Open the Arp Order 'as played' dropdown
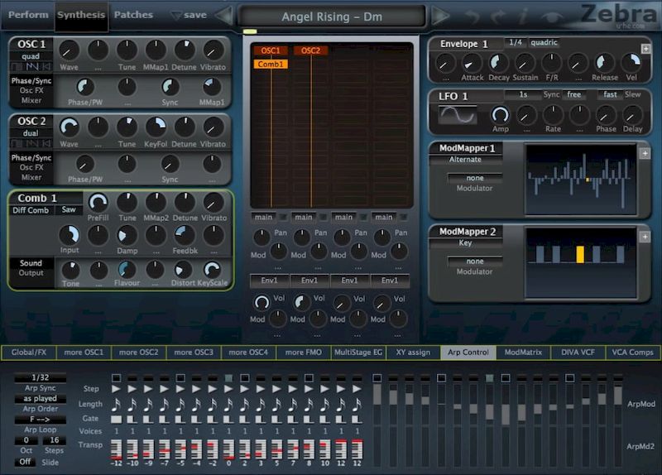 (40, 398)
